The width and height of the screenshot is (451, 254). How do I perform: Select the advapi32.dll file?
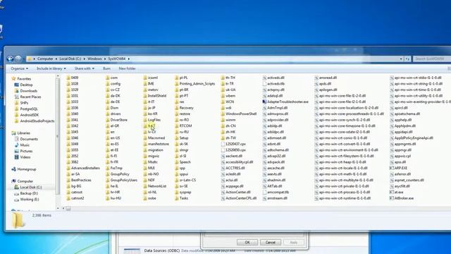276,156
